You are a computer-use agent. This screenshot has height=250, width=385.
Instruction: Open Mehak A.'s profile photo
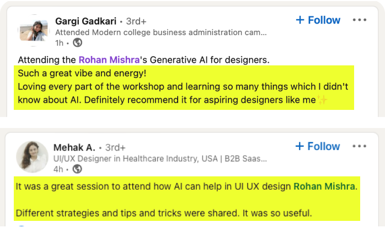tap(33, 155)
